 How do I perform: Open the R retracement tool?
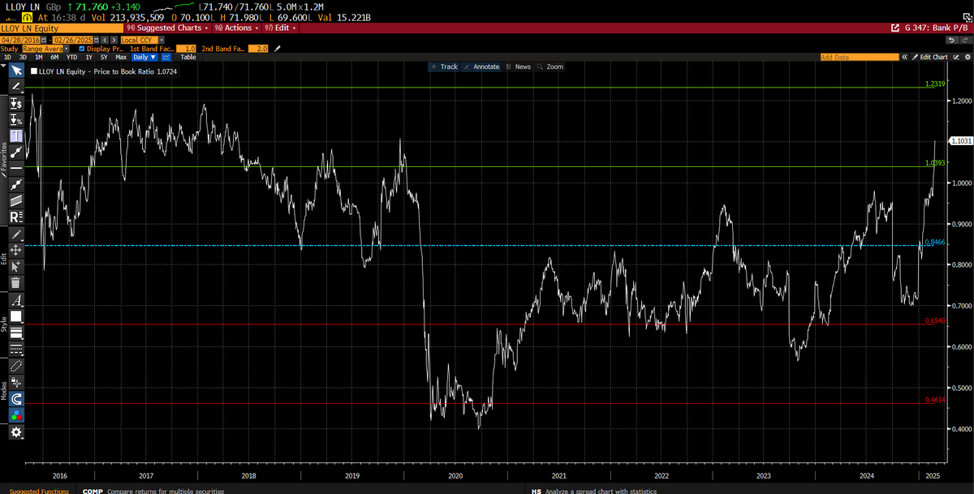[16, 217]
